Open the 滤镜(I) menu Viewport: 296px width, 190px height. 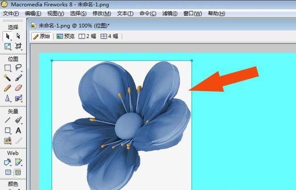170,13
